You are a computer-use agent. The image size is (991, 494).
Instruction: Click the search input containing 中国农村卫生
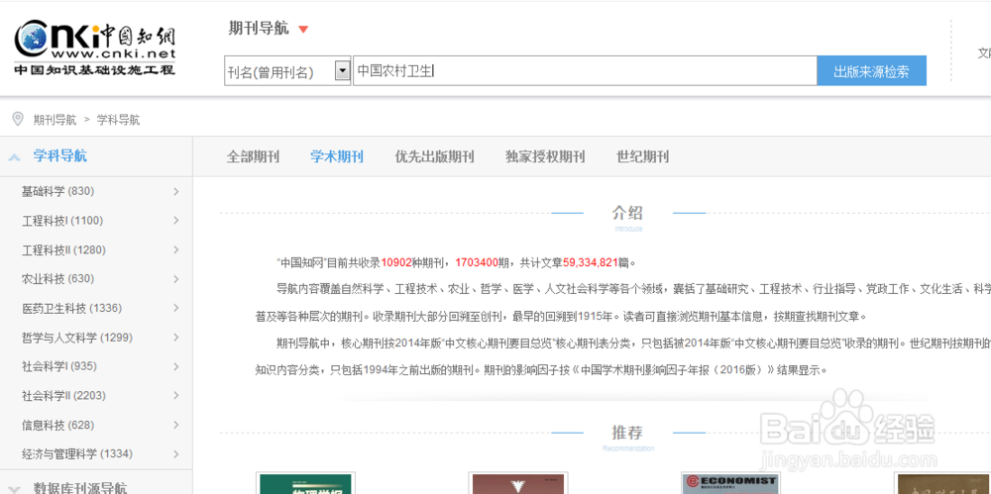point(585,70)
